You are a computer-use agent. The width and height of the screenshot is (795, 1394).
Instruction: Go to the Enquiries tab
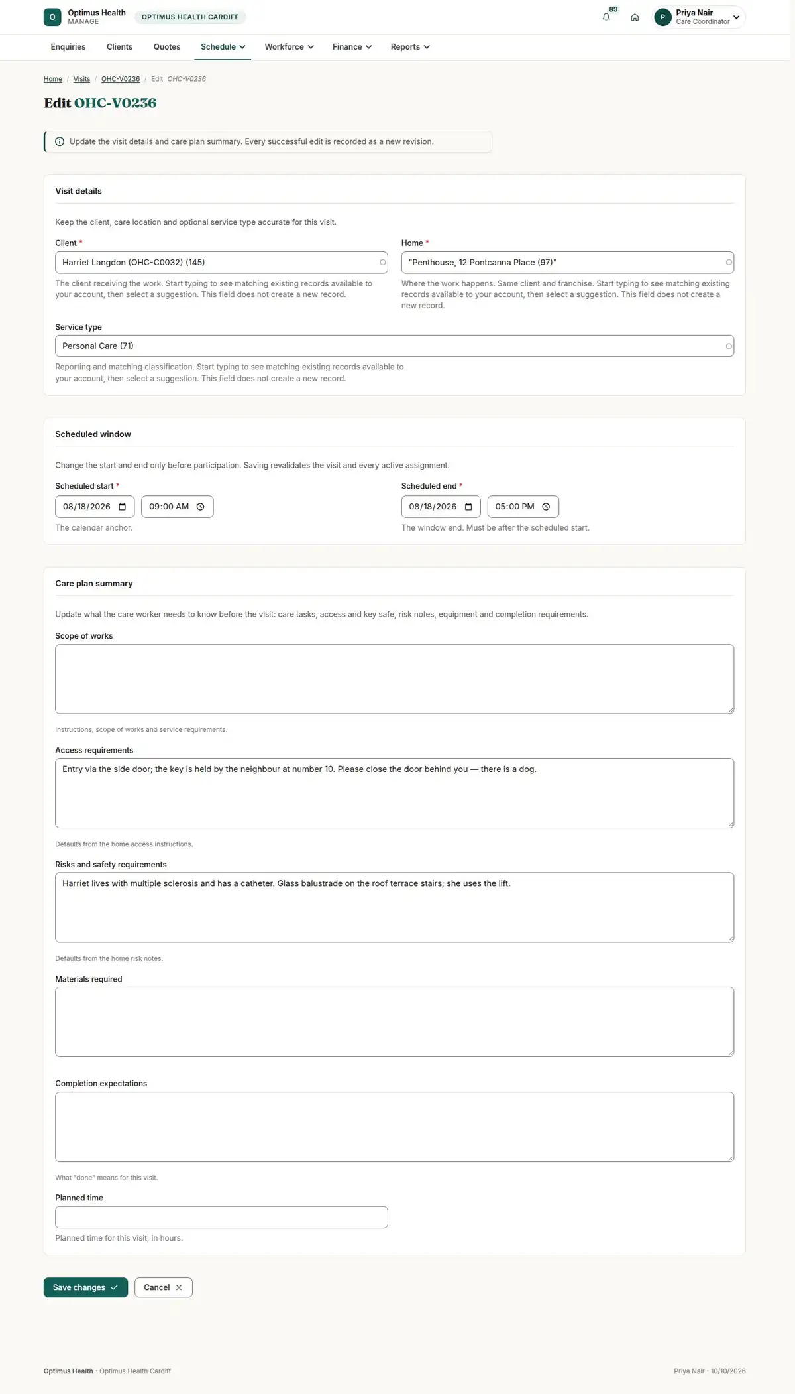coord(68,47)
